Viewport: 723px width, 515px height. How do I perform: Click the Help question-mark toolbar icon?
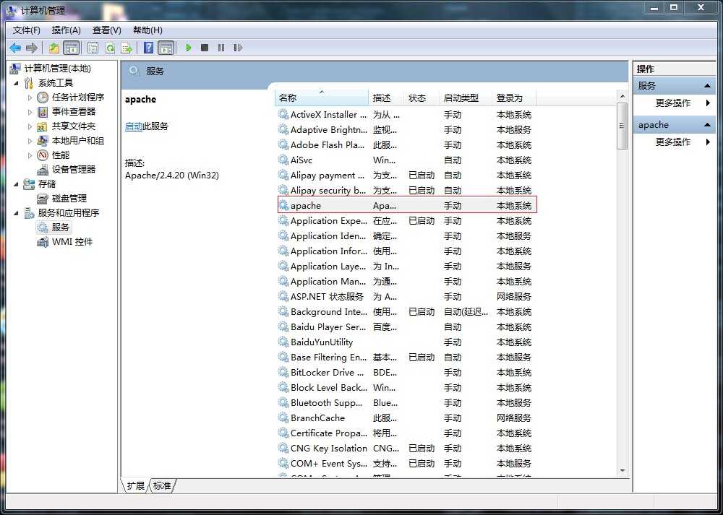[x=148, y=48]
